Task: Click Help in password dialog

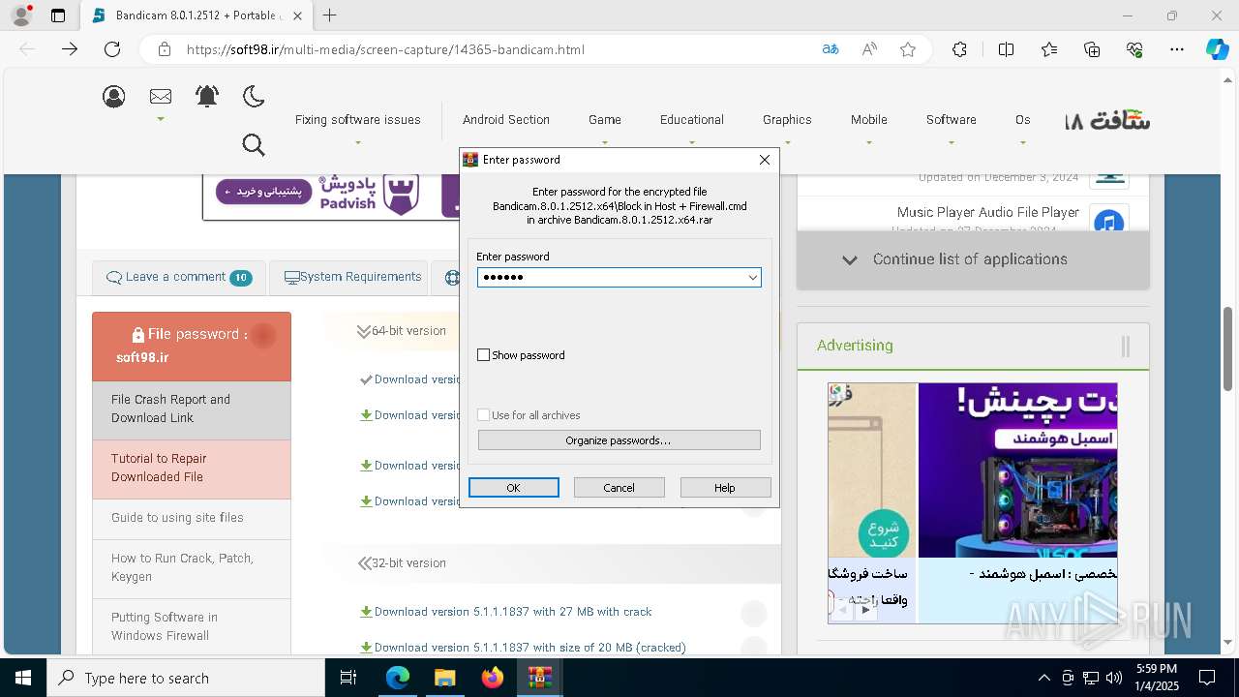Action: [x=725, y=488]
